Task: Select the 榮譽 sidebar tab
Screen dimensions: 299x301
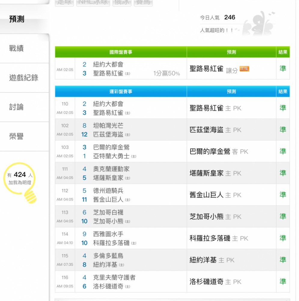Action: pos(17,136)
